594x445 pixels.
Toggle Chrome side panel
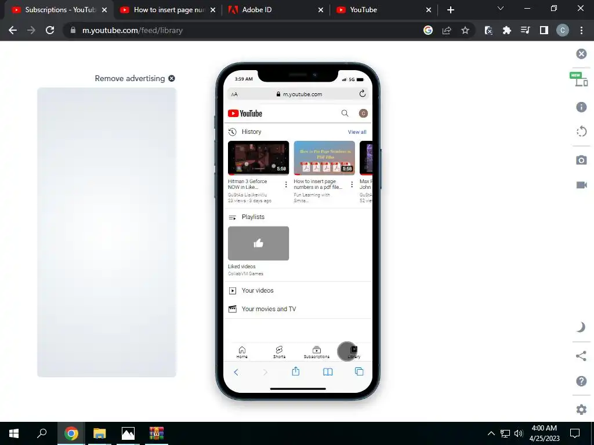[544, 30]
